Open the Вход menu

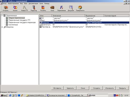(5, 4)
